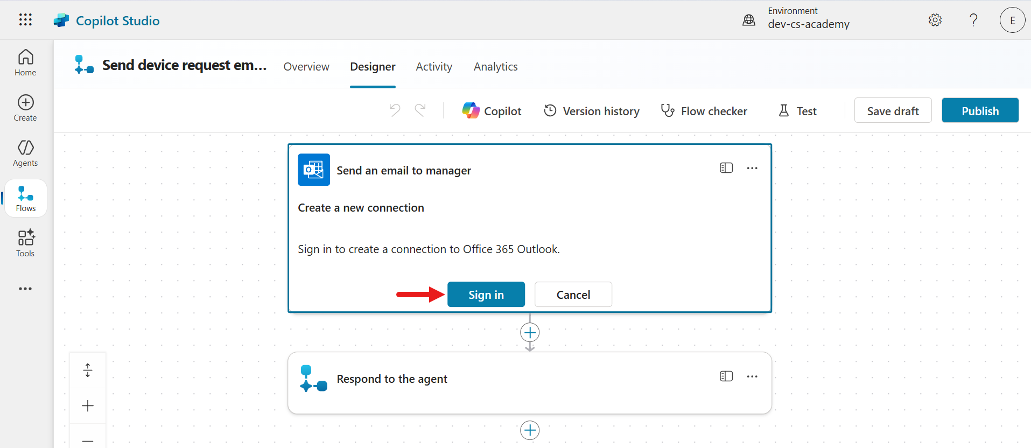Image resolution: width=1031 pixels, height=448 pixels.
Task: Click Create in the left sidebar
Action: coord(25,108)
